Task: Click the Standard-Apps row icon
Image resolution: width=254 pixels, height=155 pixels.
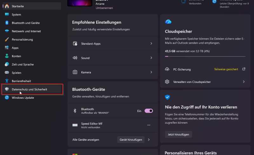Action: click(x=75, y=43)
